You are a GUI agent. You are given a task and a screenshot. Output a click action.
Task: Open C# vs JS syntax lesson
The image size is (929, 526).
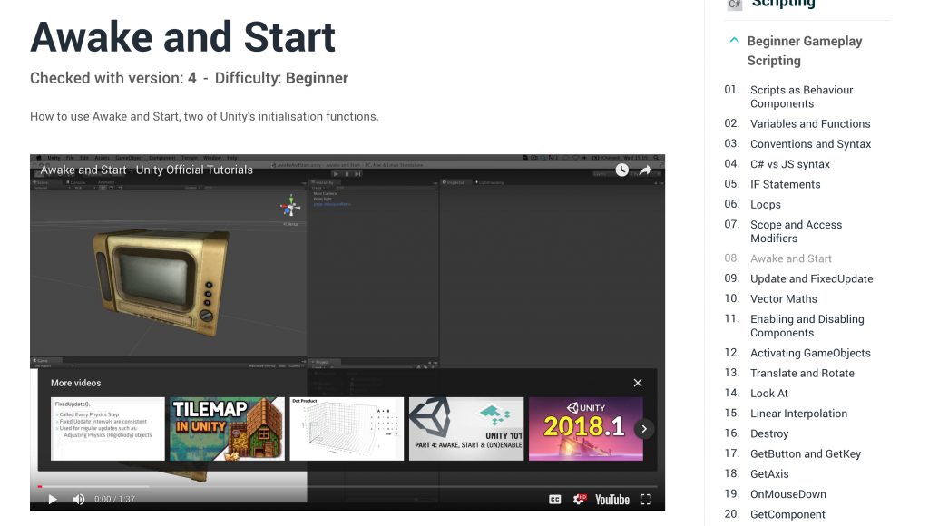(790, 164)
